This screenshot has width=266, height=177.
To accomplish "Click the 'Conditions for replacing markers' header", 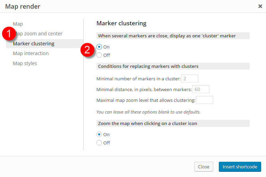I will click(173, 66).
